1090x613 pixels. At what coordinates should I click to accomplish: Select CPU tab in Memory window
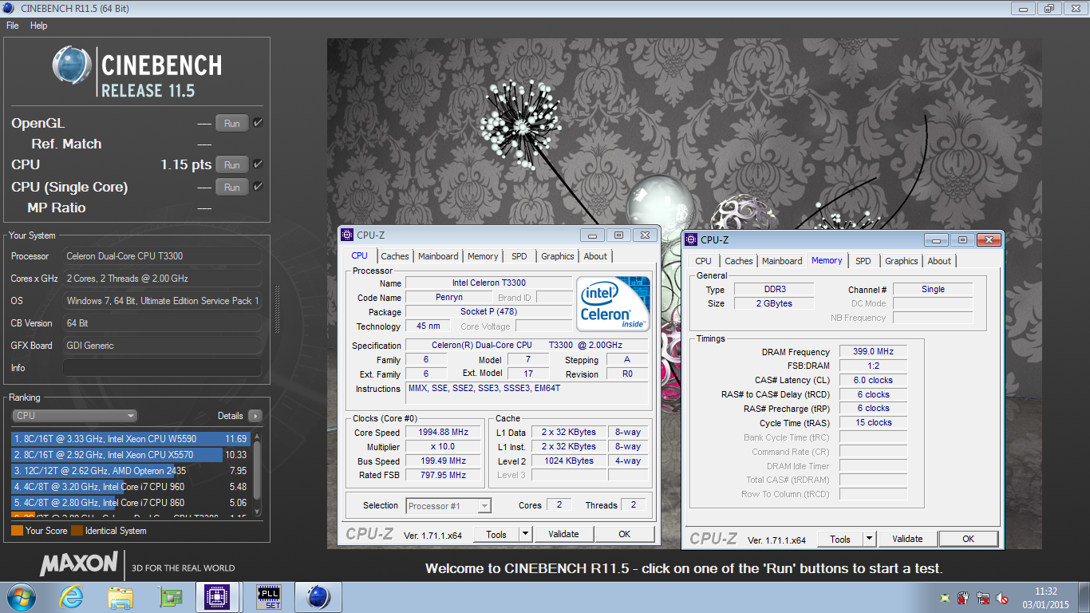coord(703,261)
